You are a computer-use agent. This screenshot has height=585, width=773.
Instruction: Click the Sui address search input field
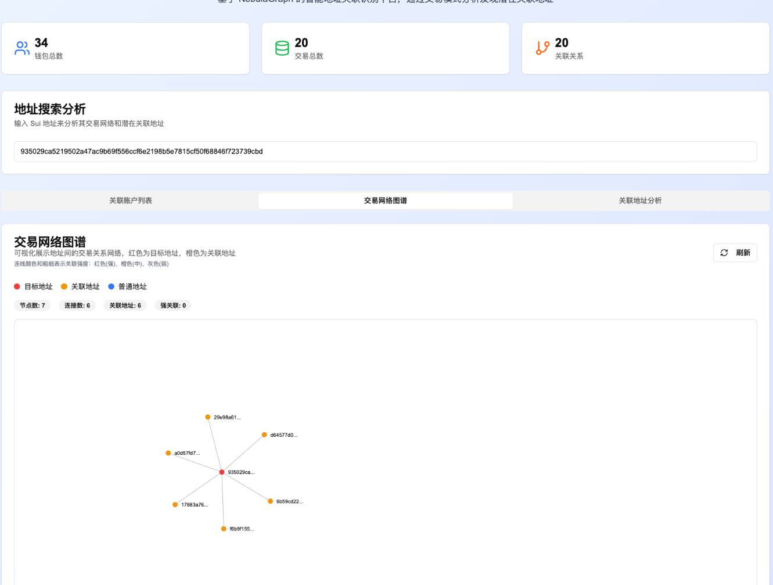tap(385, 152)
